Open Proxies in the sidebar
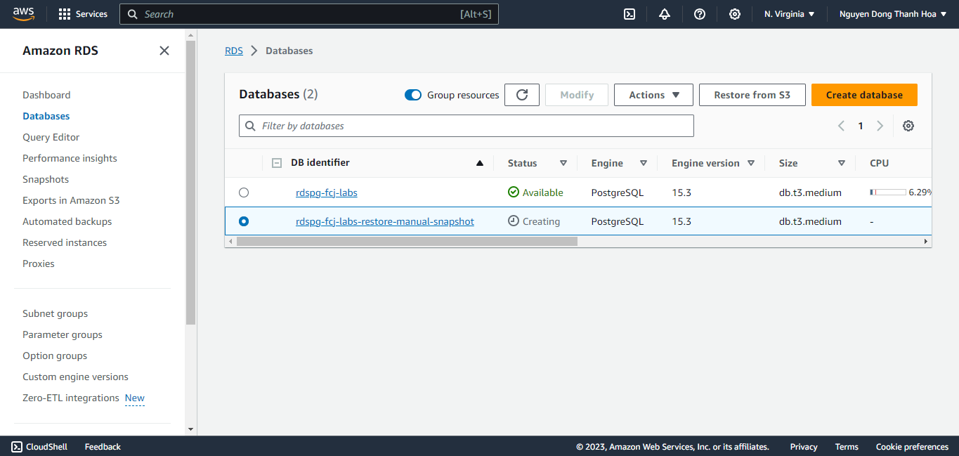This screenshot has width=959, height=456. 39,263
